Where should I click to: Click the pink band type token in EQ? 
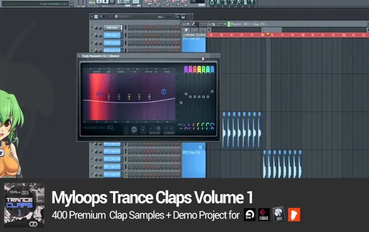pyautogui.click(x=191, y=69)
